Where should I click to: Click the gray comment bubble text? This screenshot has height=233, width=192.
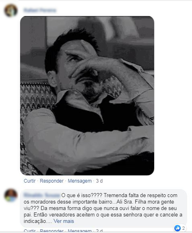coord(103,208)
